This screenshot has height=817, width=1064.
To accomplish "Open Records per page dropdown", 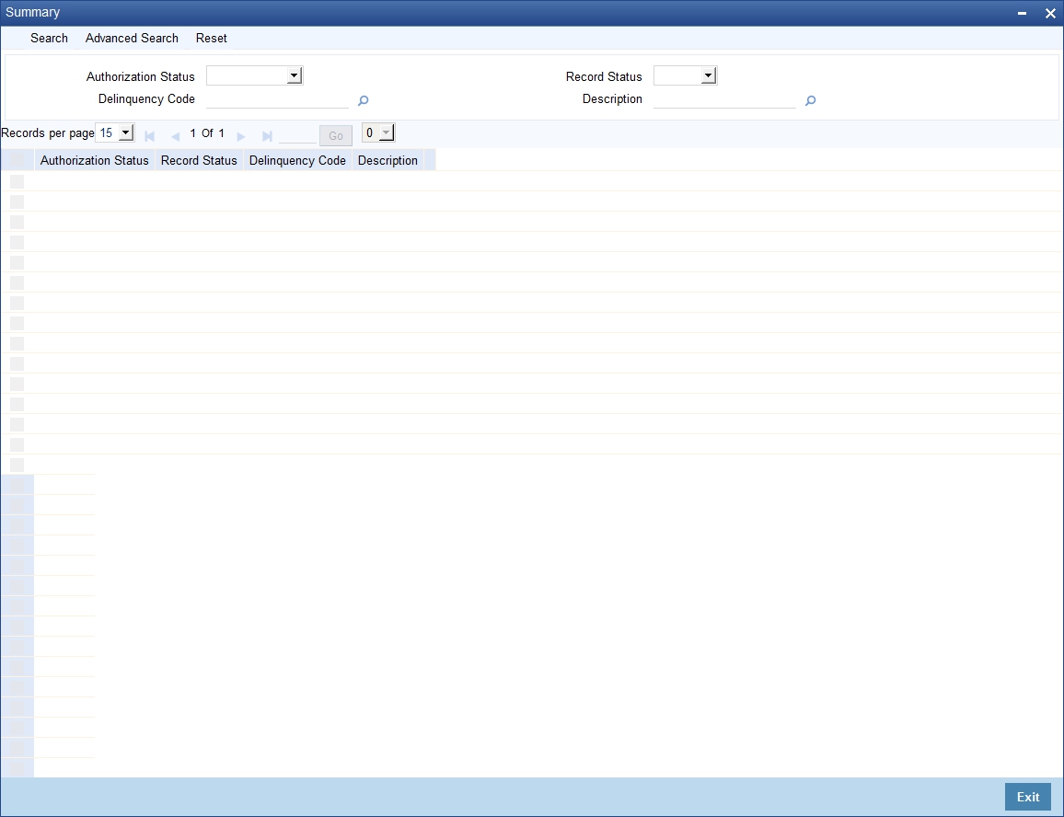I will click(x=115, y=132).
